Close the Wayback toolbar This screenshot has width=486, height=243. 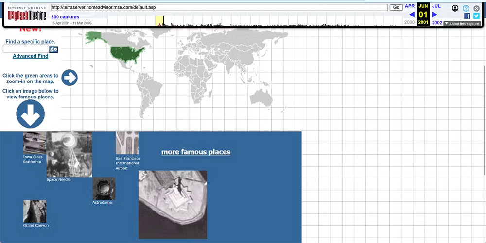click(476, 8)
